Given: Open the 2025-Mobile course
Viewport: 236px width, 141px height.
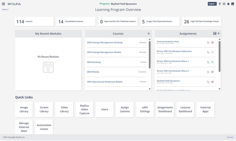Looking at the screenshot, I should click(x=93, y=72).
